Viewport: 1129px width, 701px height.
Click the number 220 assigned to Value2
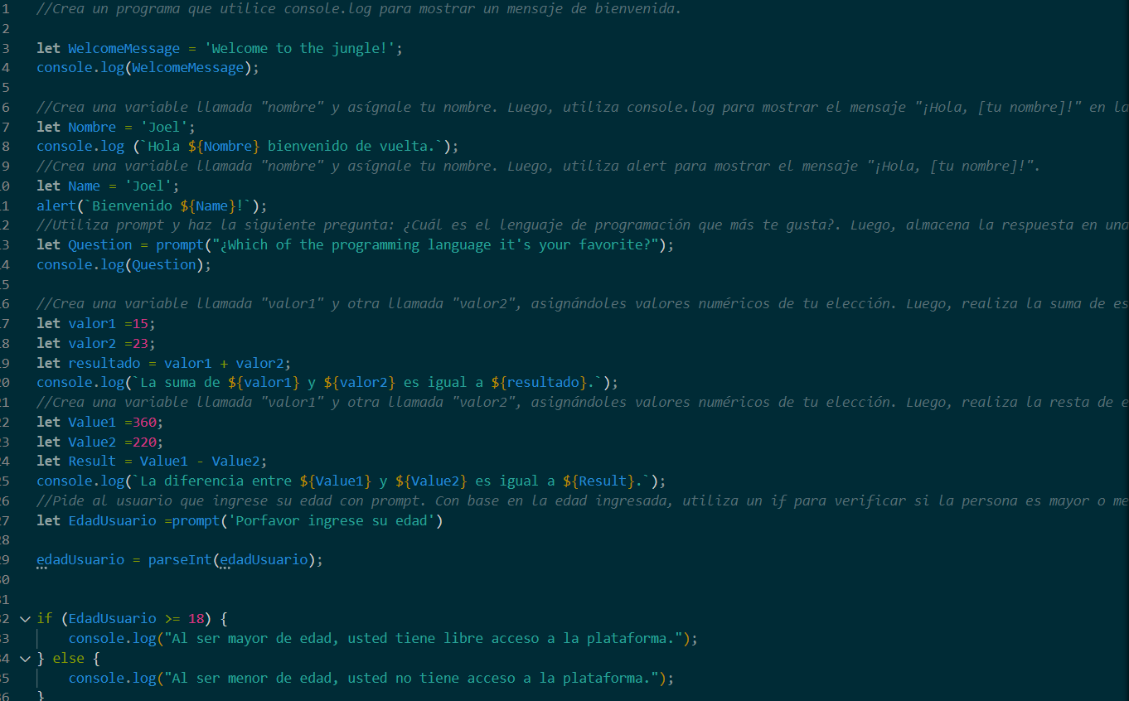143,442
